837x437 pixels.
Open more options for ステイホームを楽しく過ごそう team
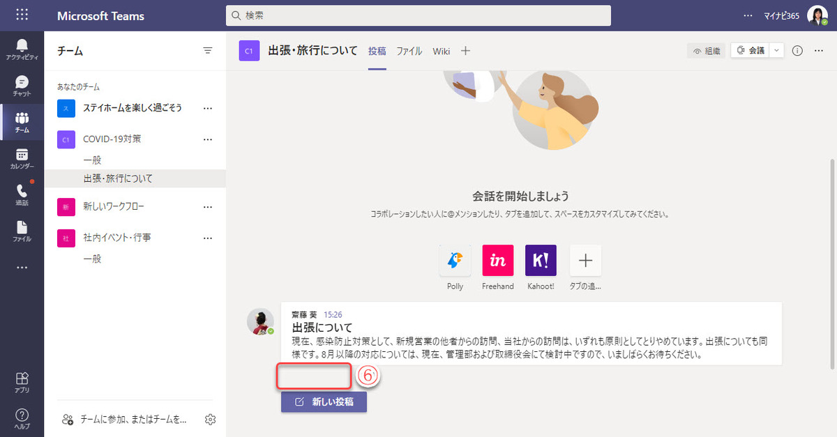207,108
